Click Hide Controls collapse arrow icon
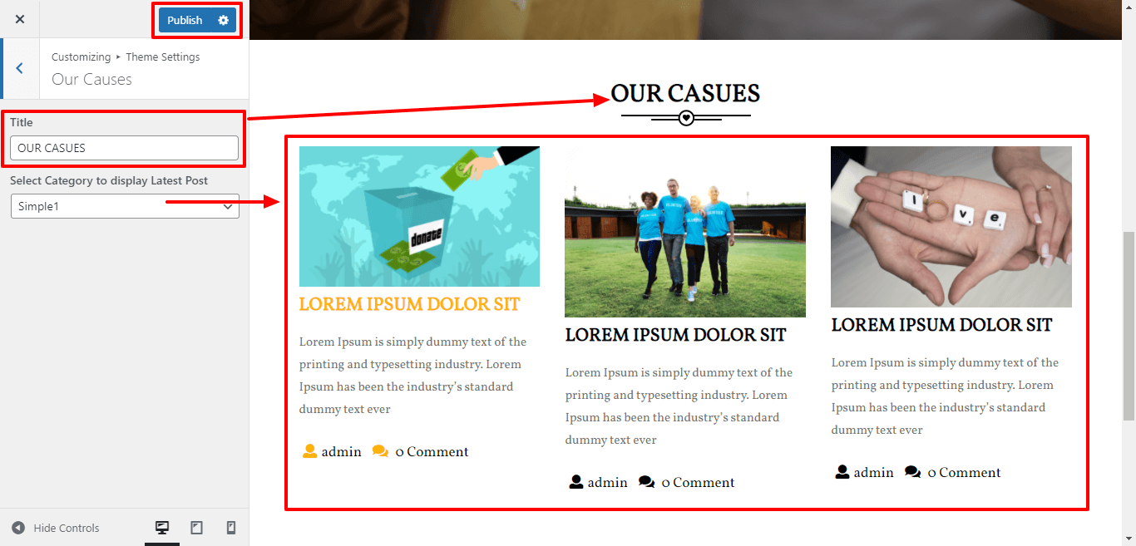1136x546 pixels. coord(18,528)
